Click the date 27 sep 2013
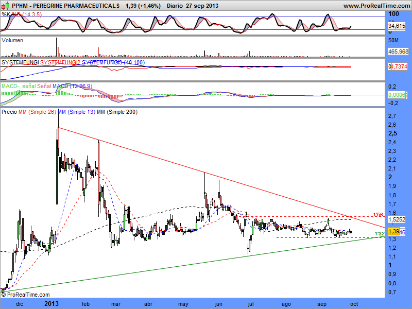This screenshot has width=412, height=309. click(202, 6)
